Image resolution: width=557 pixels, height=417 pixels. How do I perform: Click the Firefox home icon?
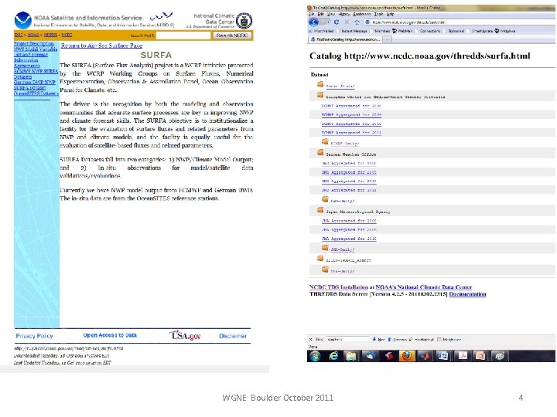(357, 22)
